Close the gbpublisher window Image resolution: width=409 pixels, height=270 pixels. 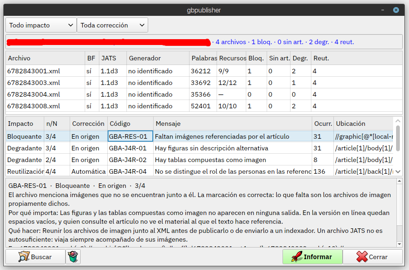[396, 10]
